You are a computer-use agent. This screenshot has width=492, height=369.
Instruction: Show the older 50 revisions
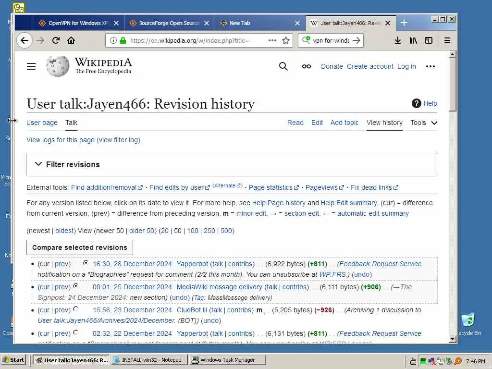click(142, 231)
